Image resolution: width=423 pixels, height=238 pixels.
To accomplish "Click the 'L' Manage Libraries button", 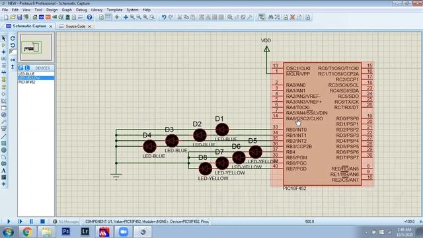I will [x=27, y=67].
